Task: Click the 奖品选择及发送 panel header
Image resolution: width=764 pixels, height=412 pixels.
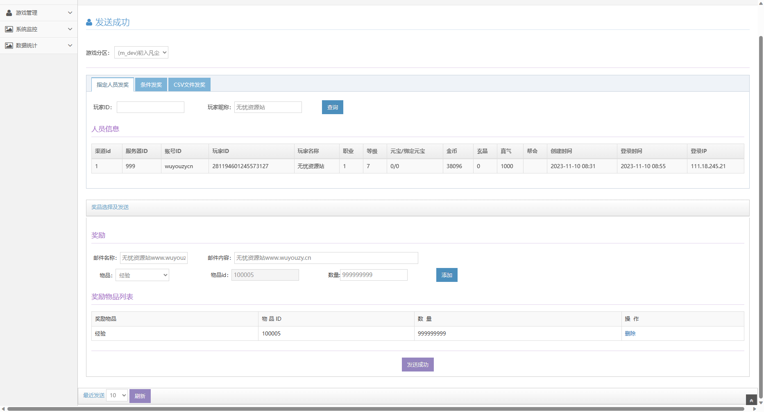Action: 418,207
